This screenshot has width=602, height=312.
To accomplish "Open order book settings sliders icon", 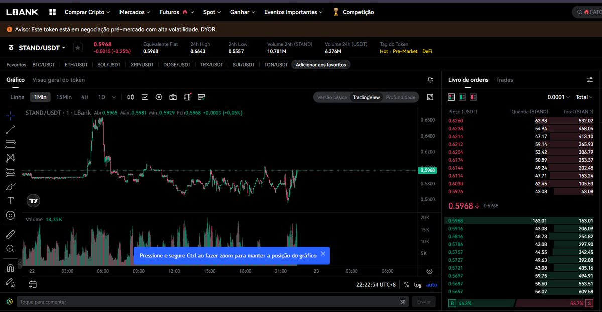I will [x=590, y=80].
